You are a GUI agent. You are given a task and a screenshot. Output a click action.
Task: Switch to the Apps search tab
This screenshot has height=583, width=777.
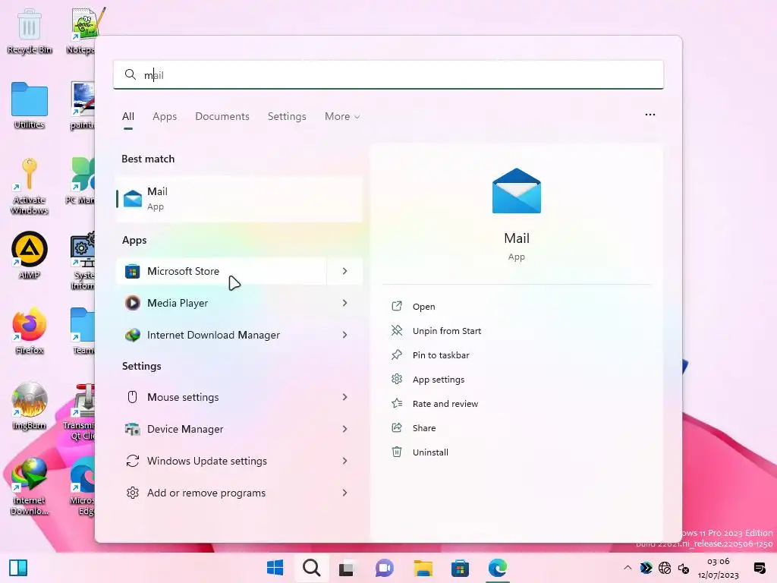tap(165, 116)
